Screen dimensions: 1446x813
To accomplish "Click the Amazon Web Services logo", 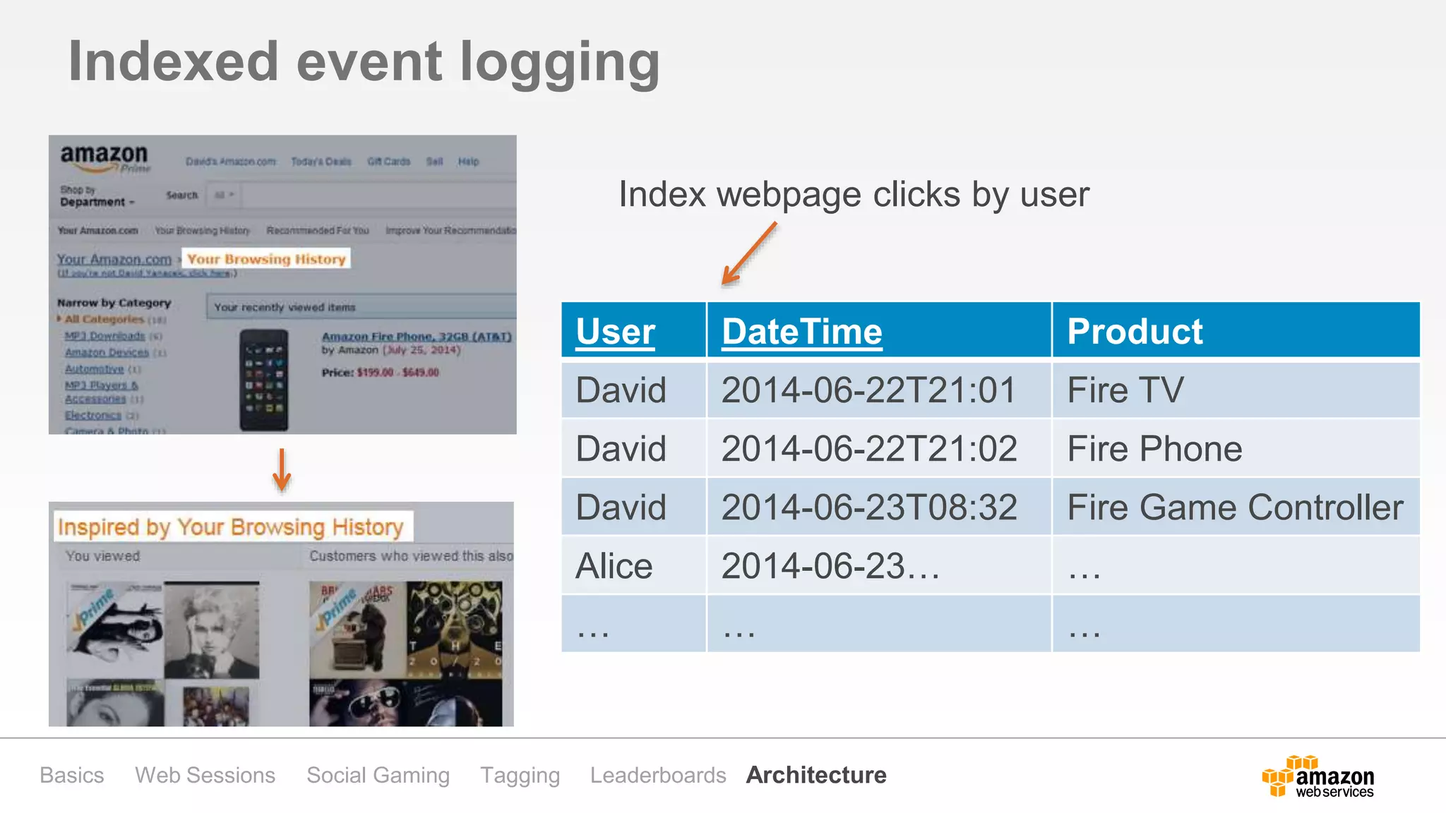I will (1317, 776).
